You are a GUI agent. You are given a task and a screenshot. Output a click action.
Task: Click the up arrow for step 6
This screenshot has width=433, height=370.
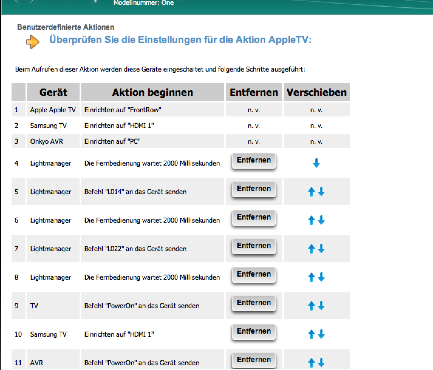311,220
